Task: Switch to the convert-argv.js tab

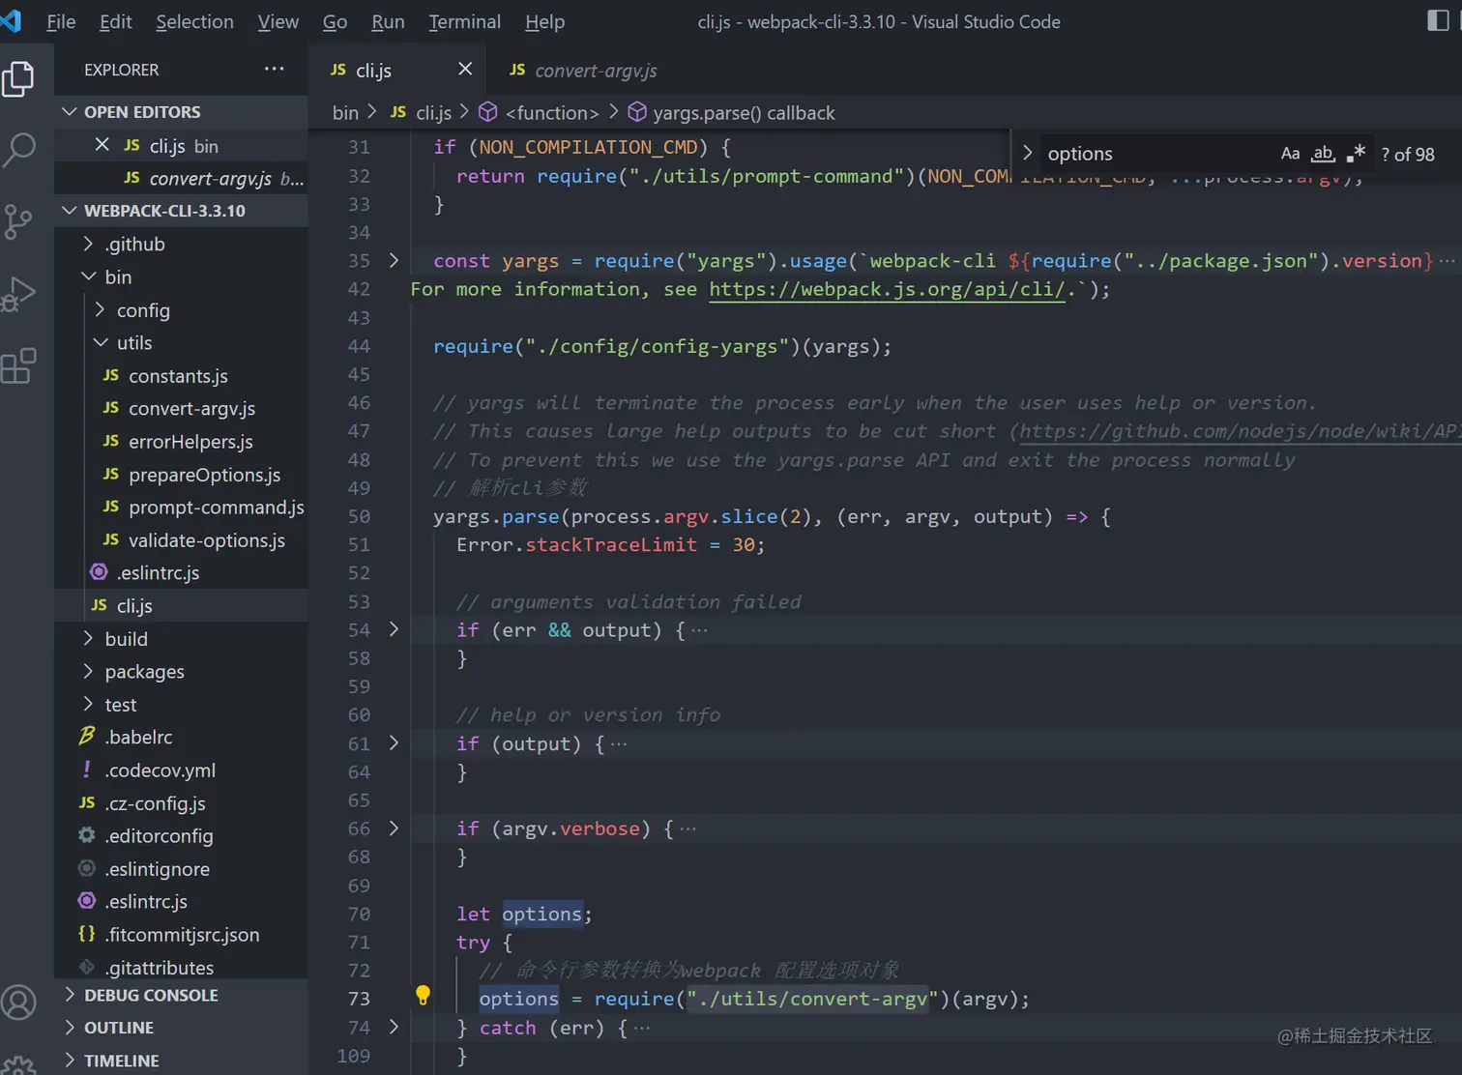Action: coord(595,71)
